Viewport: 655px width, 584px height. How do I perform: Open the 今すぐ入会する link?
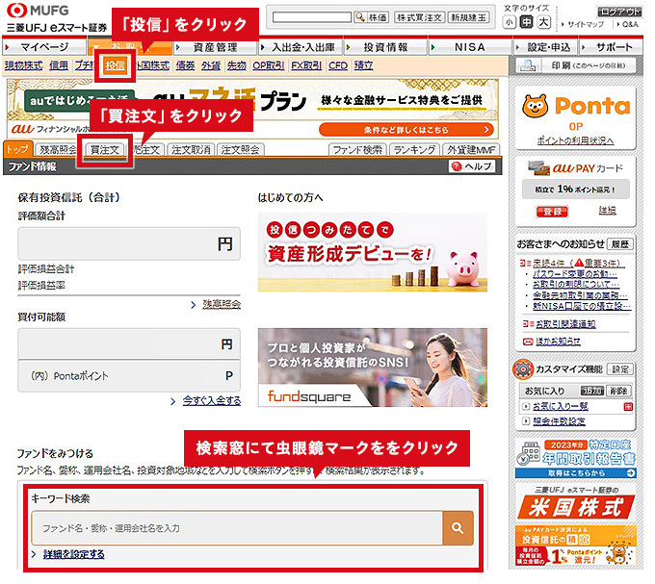(x=211, y=401)
